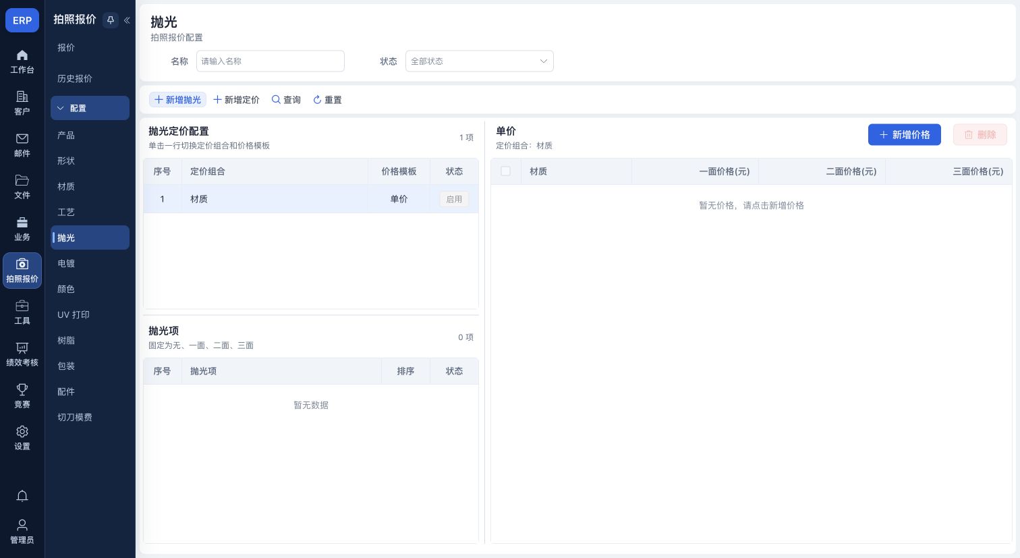Viewport: 1020px width, 558px height.
Task: Pin the 拍照报价 sidebar
Action: tap(111, 20)
